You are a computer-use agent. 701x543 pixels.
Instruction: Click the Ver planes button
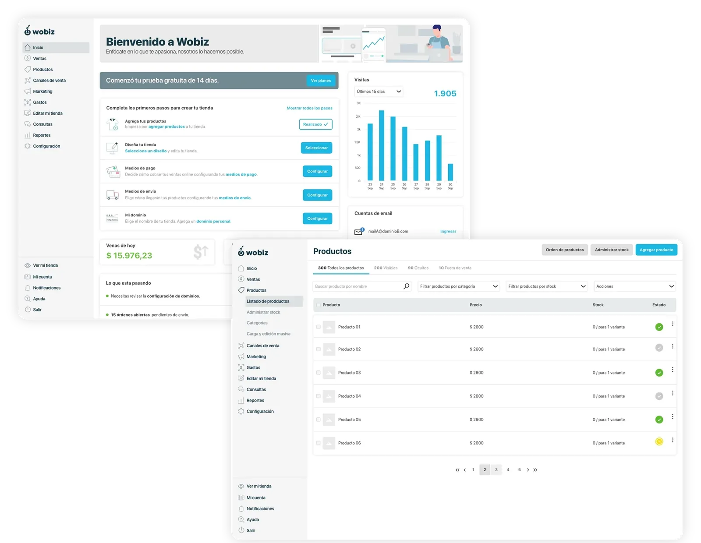[321, 81]
